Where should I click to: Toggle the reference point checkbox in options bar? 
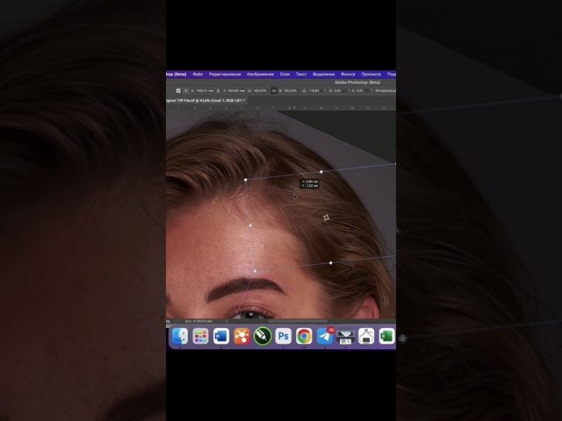coord(178,90)
